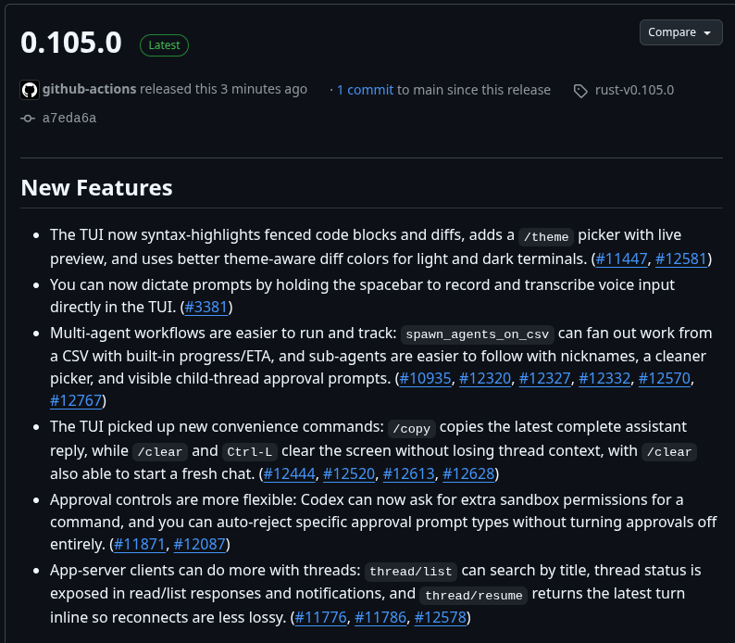Open pull request #11776
The image size is (735, 643).
[x=320, y=618]
